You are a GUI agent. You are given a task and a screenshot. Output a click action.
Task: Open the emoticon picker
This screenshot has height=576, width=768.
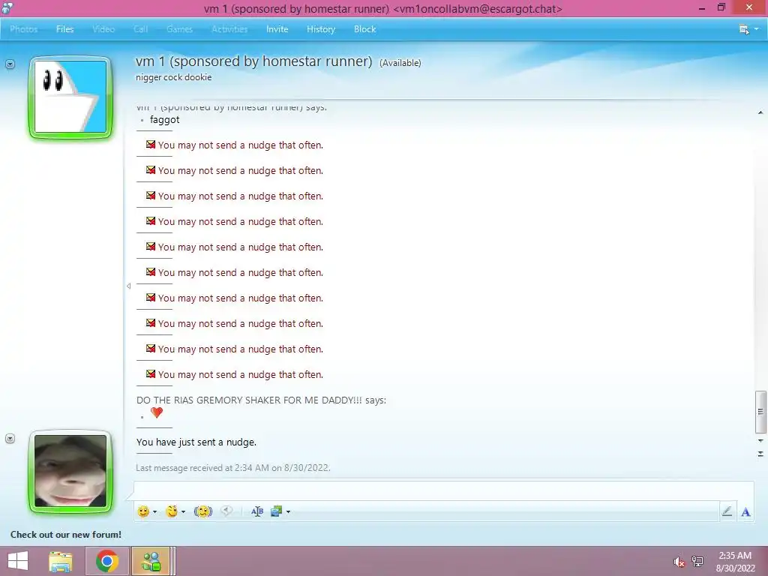(x=143, y=511)
